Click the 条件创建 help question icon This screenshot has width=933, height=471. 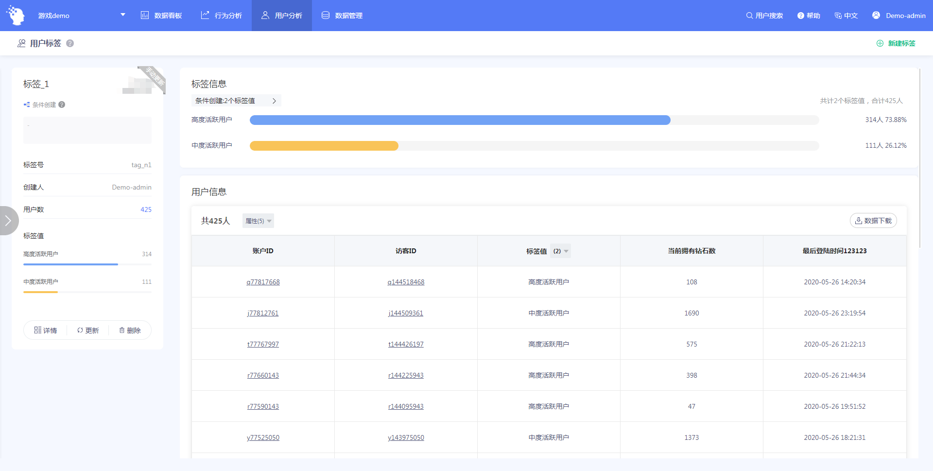62,105
